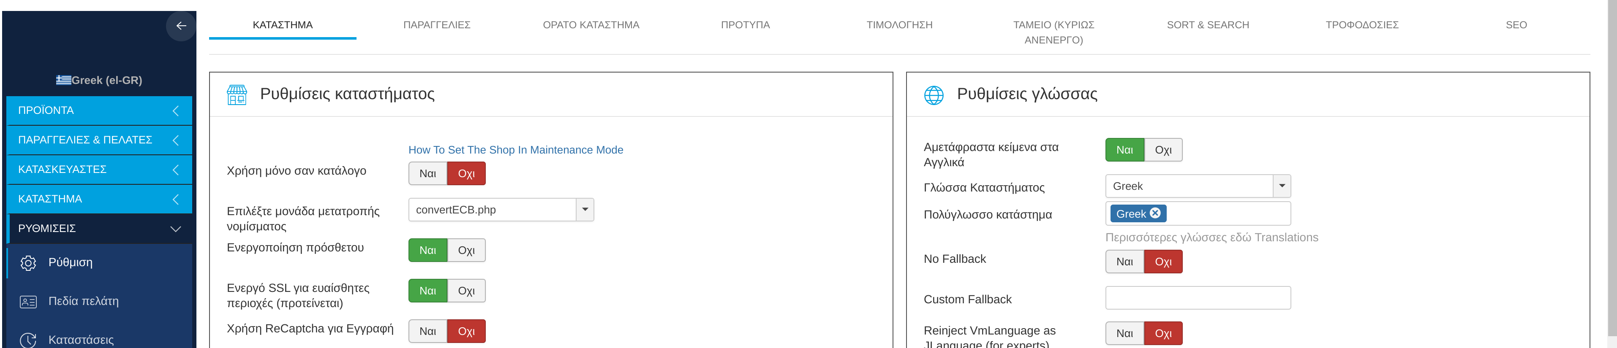
Task: Set Αμετάφραστα κείμενα στα Αγγλικά to Οχι
Action: pos(1163,150)
